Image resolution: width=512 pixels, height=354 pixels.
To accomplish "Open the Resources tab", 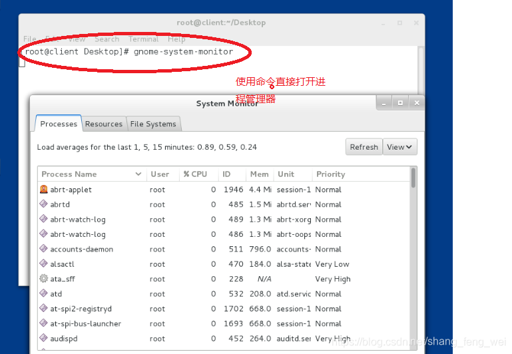I will tap(103, 124).
